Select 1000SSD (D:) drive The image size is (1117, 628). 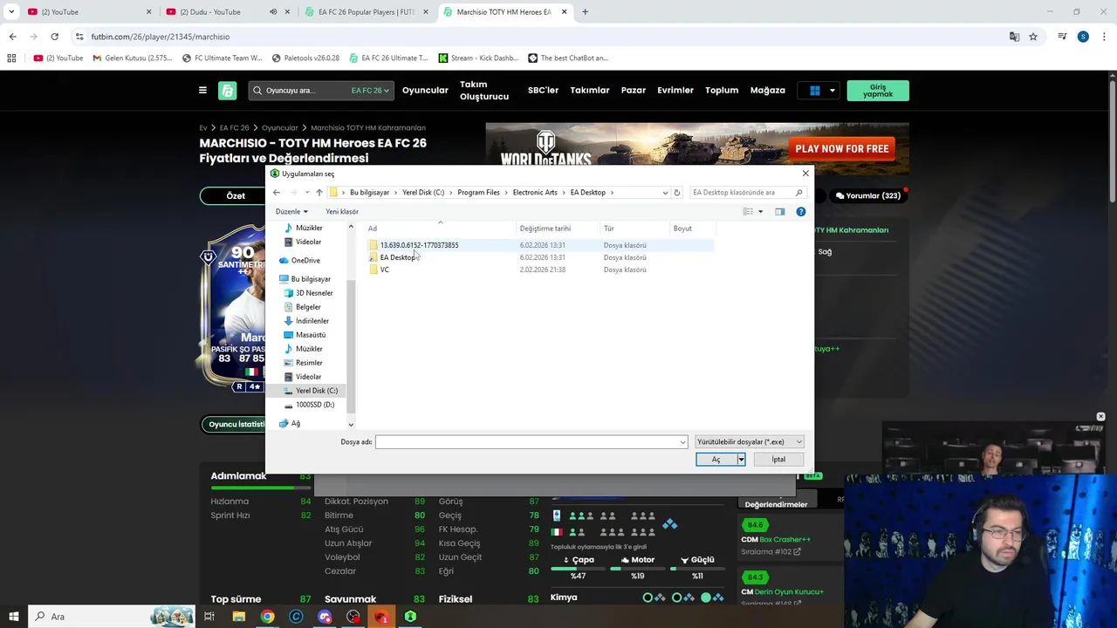pos(314,405)
